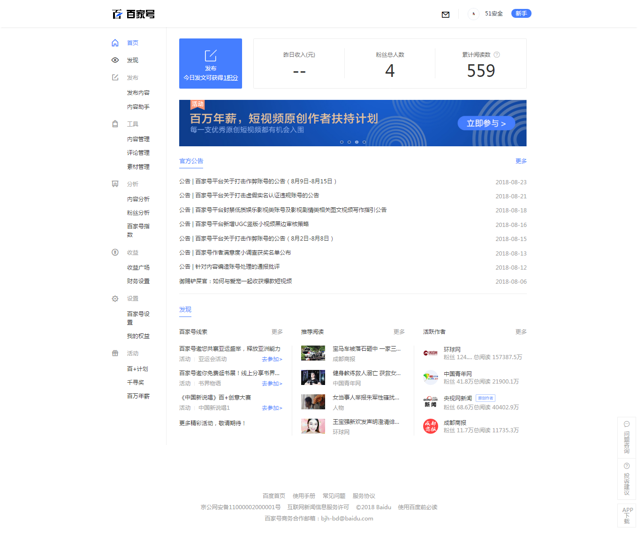
Task: Click 更多 next to 推荐阅读
Action: [399, 332]
